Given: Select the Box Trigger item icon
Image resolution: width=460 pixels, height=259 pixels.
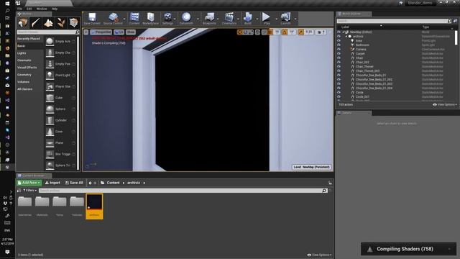Looking at the screenshot, I should point(50,154).
